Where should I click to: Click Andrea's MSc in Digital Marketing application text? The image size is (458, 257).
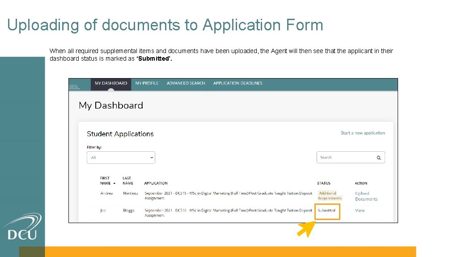pyautogui.click(x=228, y=195)
